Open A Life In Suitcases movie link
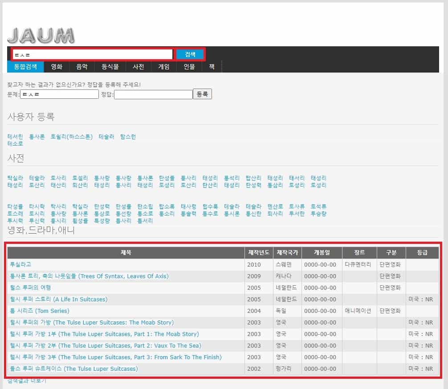 coord(59,300)
